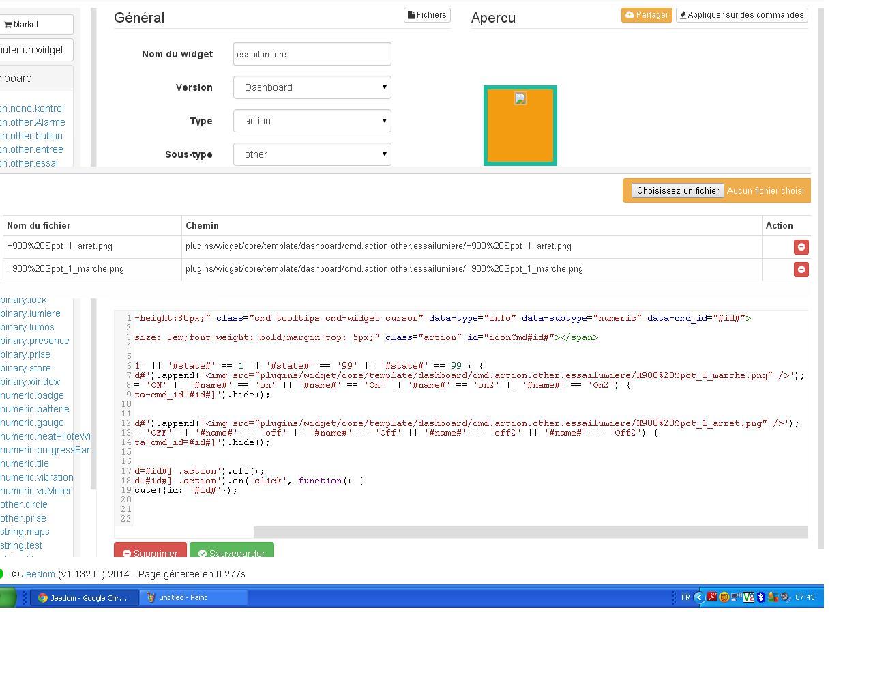
Task: Click Appliquer sur des commandes
Action: tap(742, 15)
